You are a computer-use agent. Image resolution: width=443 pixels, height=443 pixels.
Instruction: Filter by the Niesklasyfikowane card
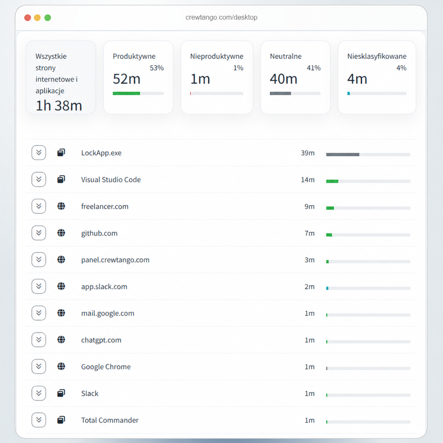click(377, 77)
